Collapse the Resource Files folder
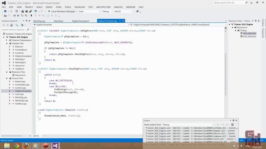 click(7, 72)
